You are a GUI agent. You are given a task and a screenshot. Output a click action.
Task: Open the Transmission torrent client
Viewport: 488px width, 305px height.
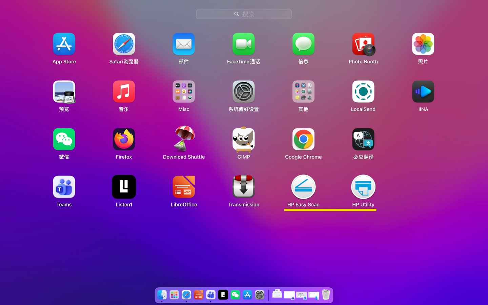244,187
